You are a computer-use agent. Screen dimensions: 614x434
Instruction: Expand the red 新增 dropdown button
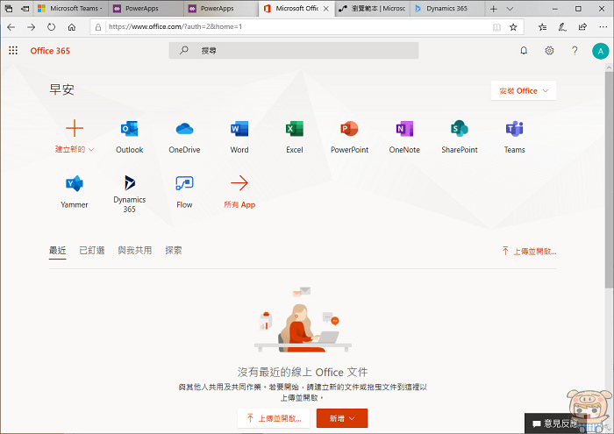pos(341,419)
